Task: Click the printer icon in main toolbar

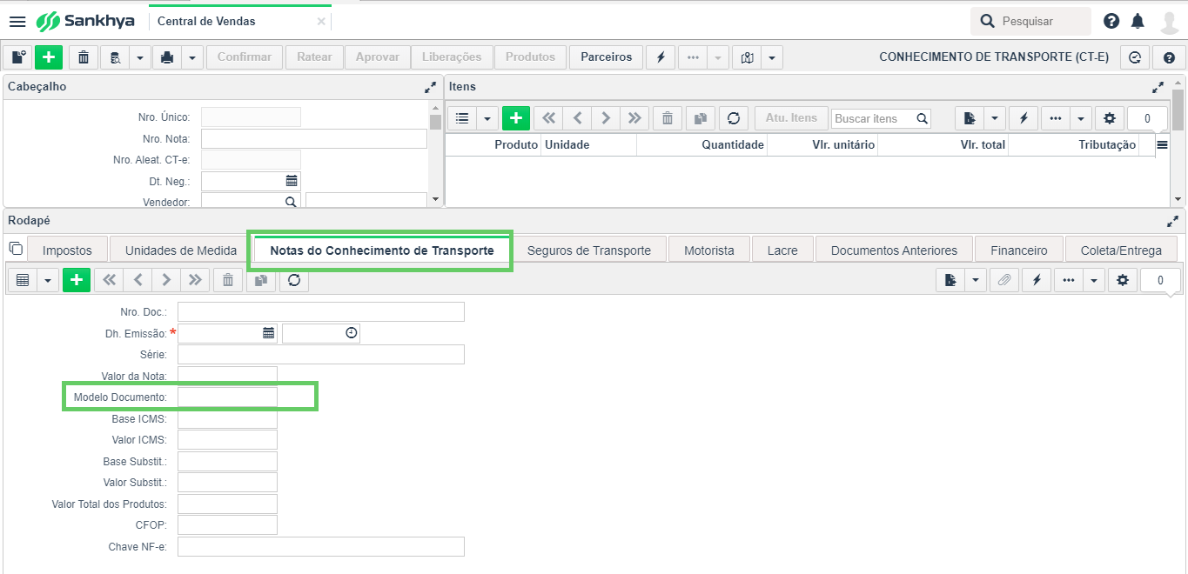Action: [x=167, y=57]
